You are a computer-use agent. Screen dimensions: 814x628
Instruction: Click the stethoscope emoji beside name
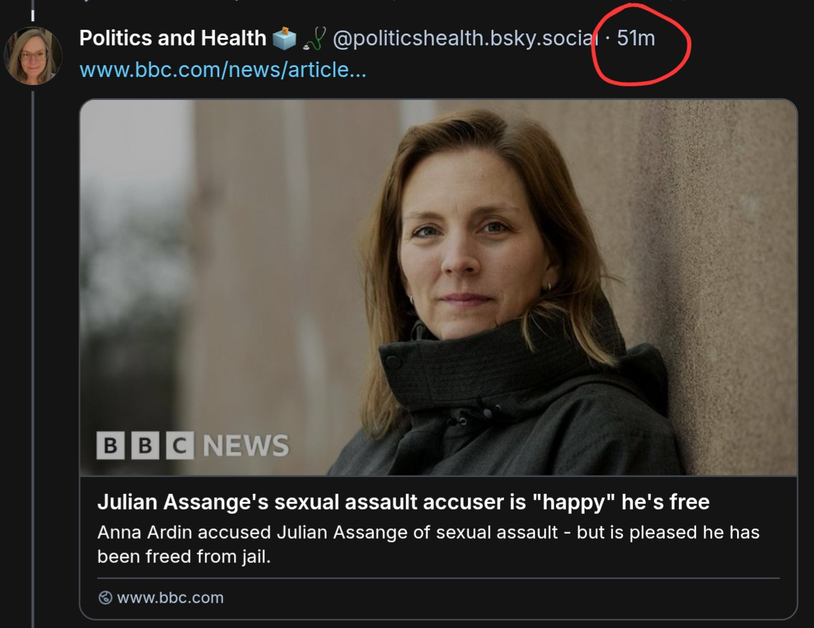[314, 39]
